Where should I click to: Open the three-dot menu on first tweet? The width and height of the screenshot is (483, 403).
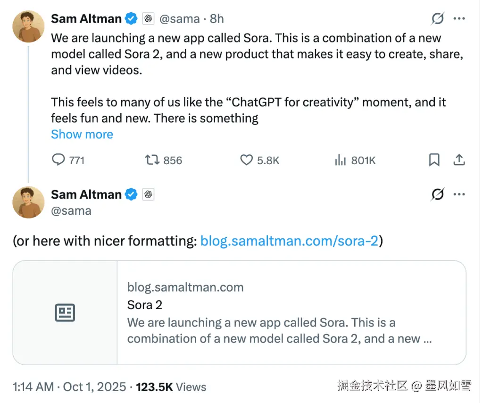click(459, 19)
